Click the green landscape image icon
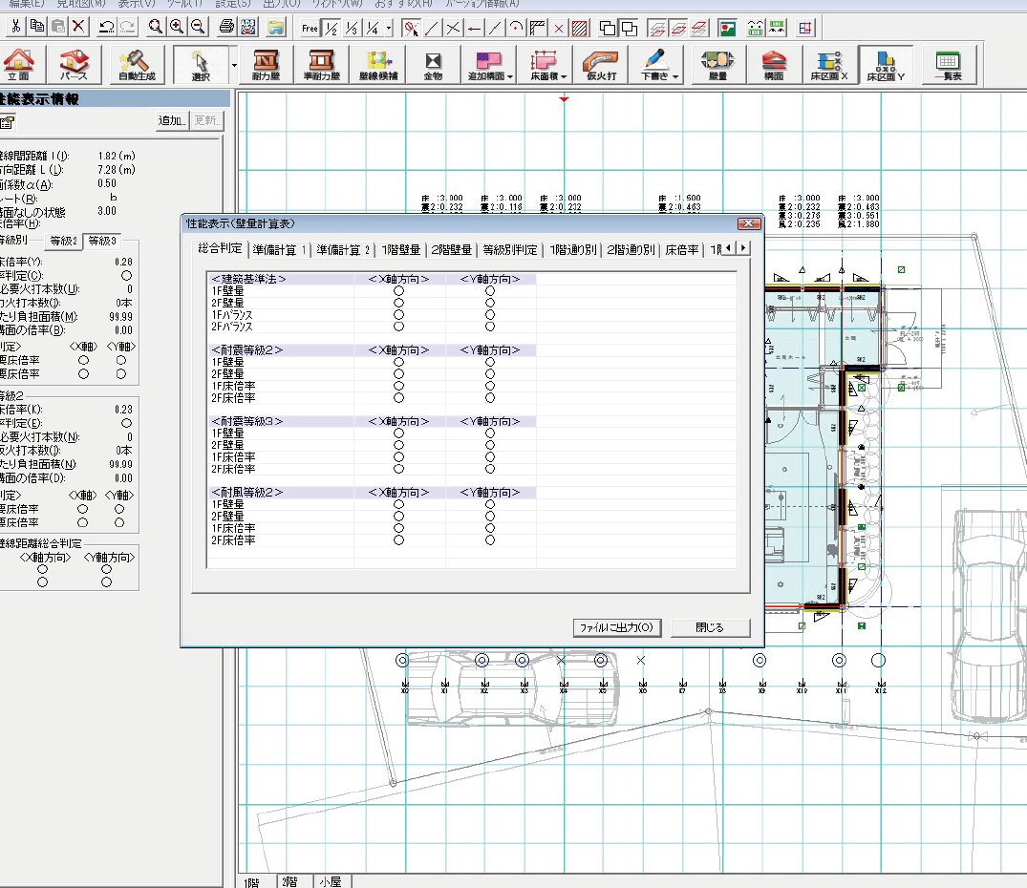 [x=727, y=28]
